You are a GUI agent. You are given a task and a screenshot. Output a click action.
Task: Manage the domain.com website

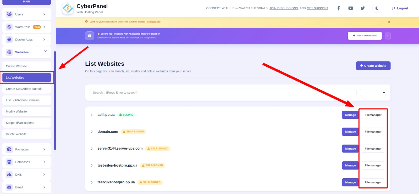pyautogui.click(x=350, y=132)
